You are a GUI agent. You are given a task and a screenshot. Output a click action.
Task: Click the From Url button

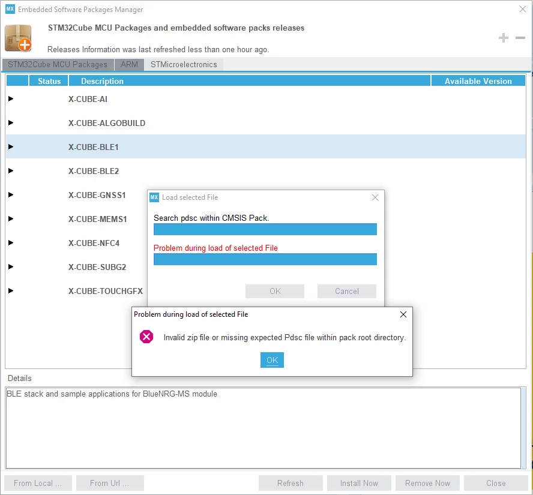110,483
